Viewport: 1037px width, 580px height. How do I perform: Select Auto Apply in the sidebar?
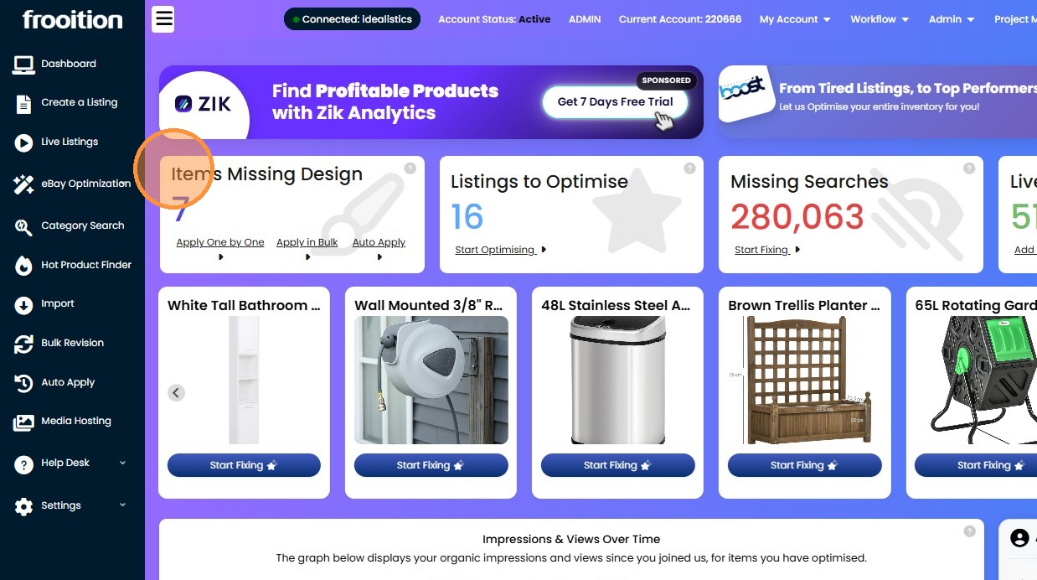pos(68,382)
